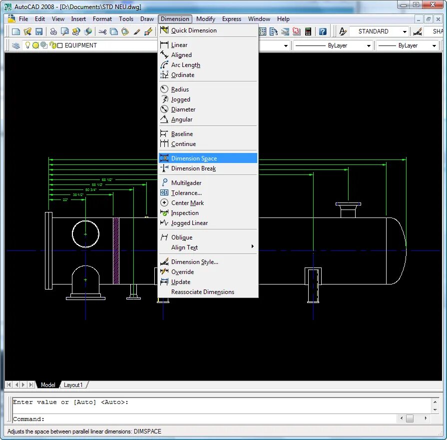Viewport: 447px width, 440px height.
Task: Click the Dimension Style toolbar icon
Action: (418, 31)
